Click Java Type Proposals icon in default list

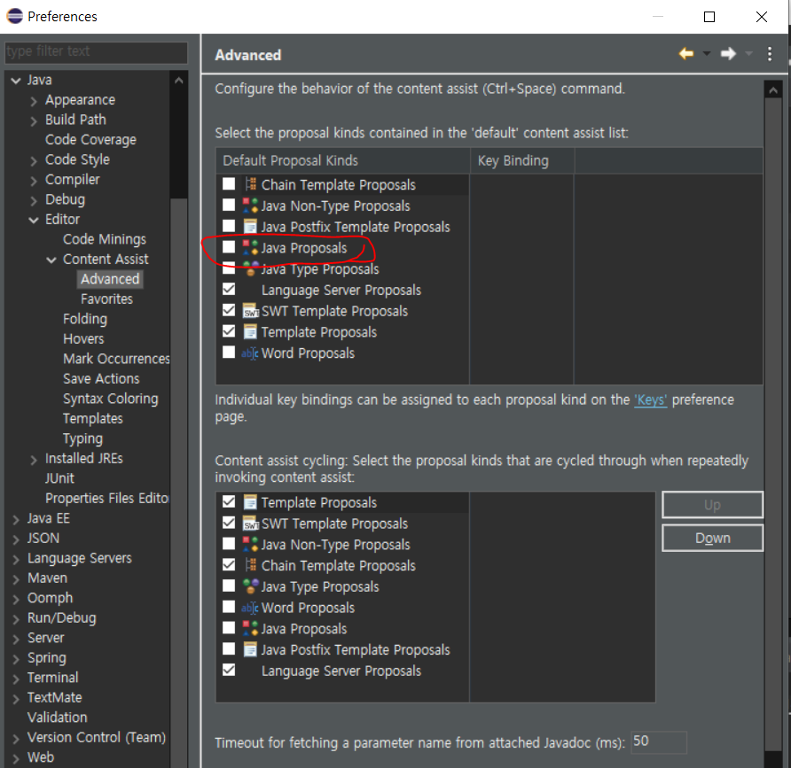[x=251, y=269]
